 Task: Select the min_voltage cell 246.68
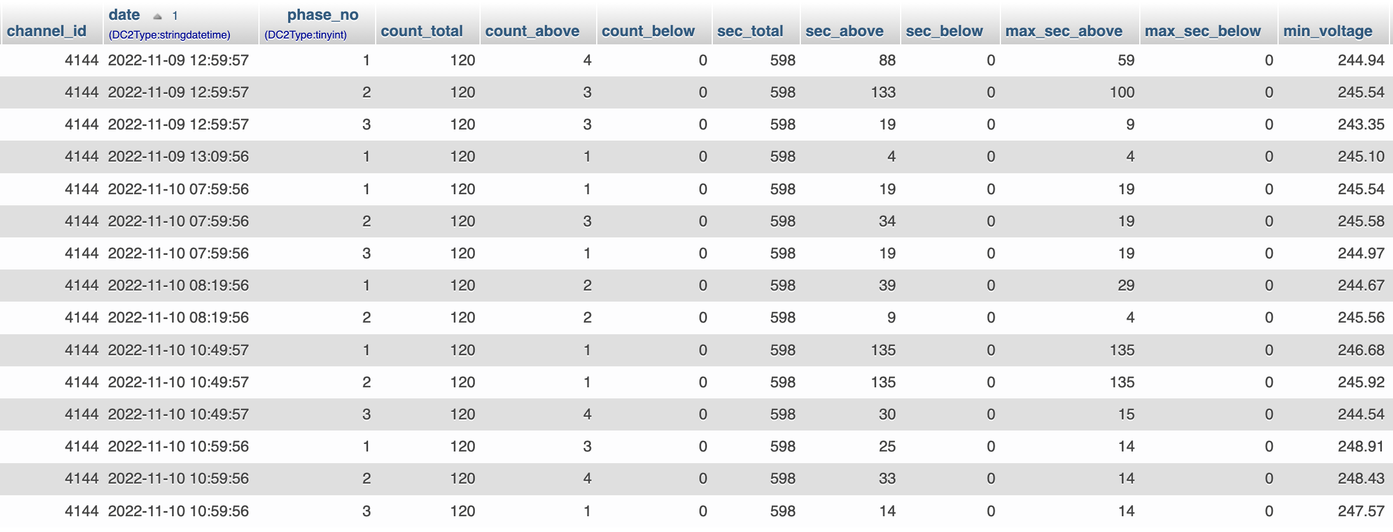(x=1361, y=350)
